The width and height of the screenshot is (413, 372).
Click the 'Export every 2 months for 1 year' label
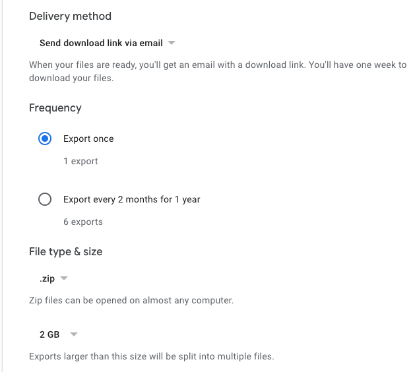tap(131, 199)
